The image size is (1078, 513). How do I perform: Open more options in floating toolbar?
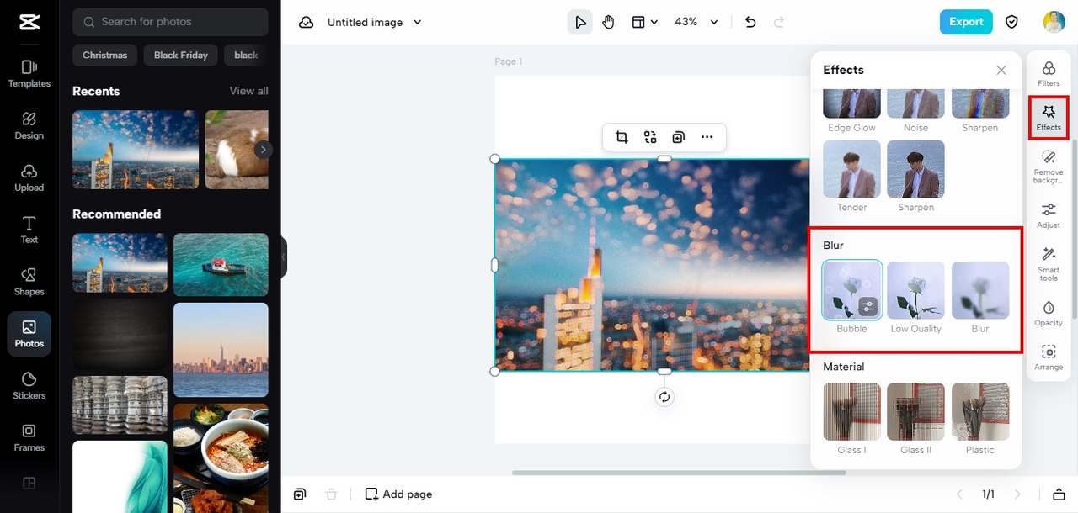pyautogui.click(x=707, y=137)
